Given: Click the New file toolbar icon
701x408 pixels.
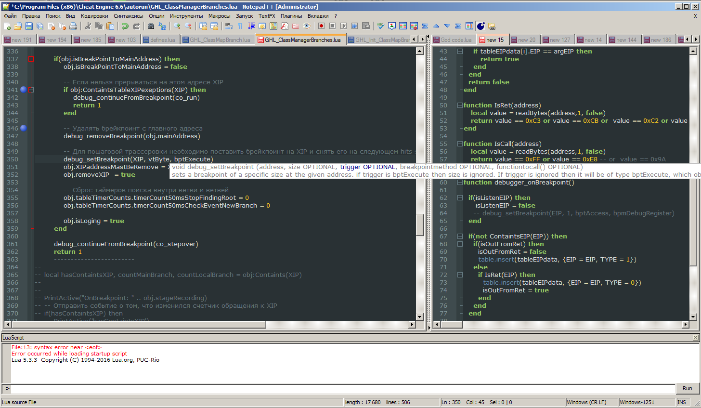Looking at the screenshot, I should click(x=7, y=26).
